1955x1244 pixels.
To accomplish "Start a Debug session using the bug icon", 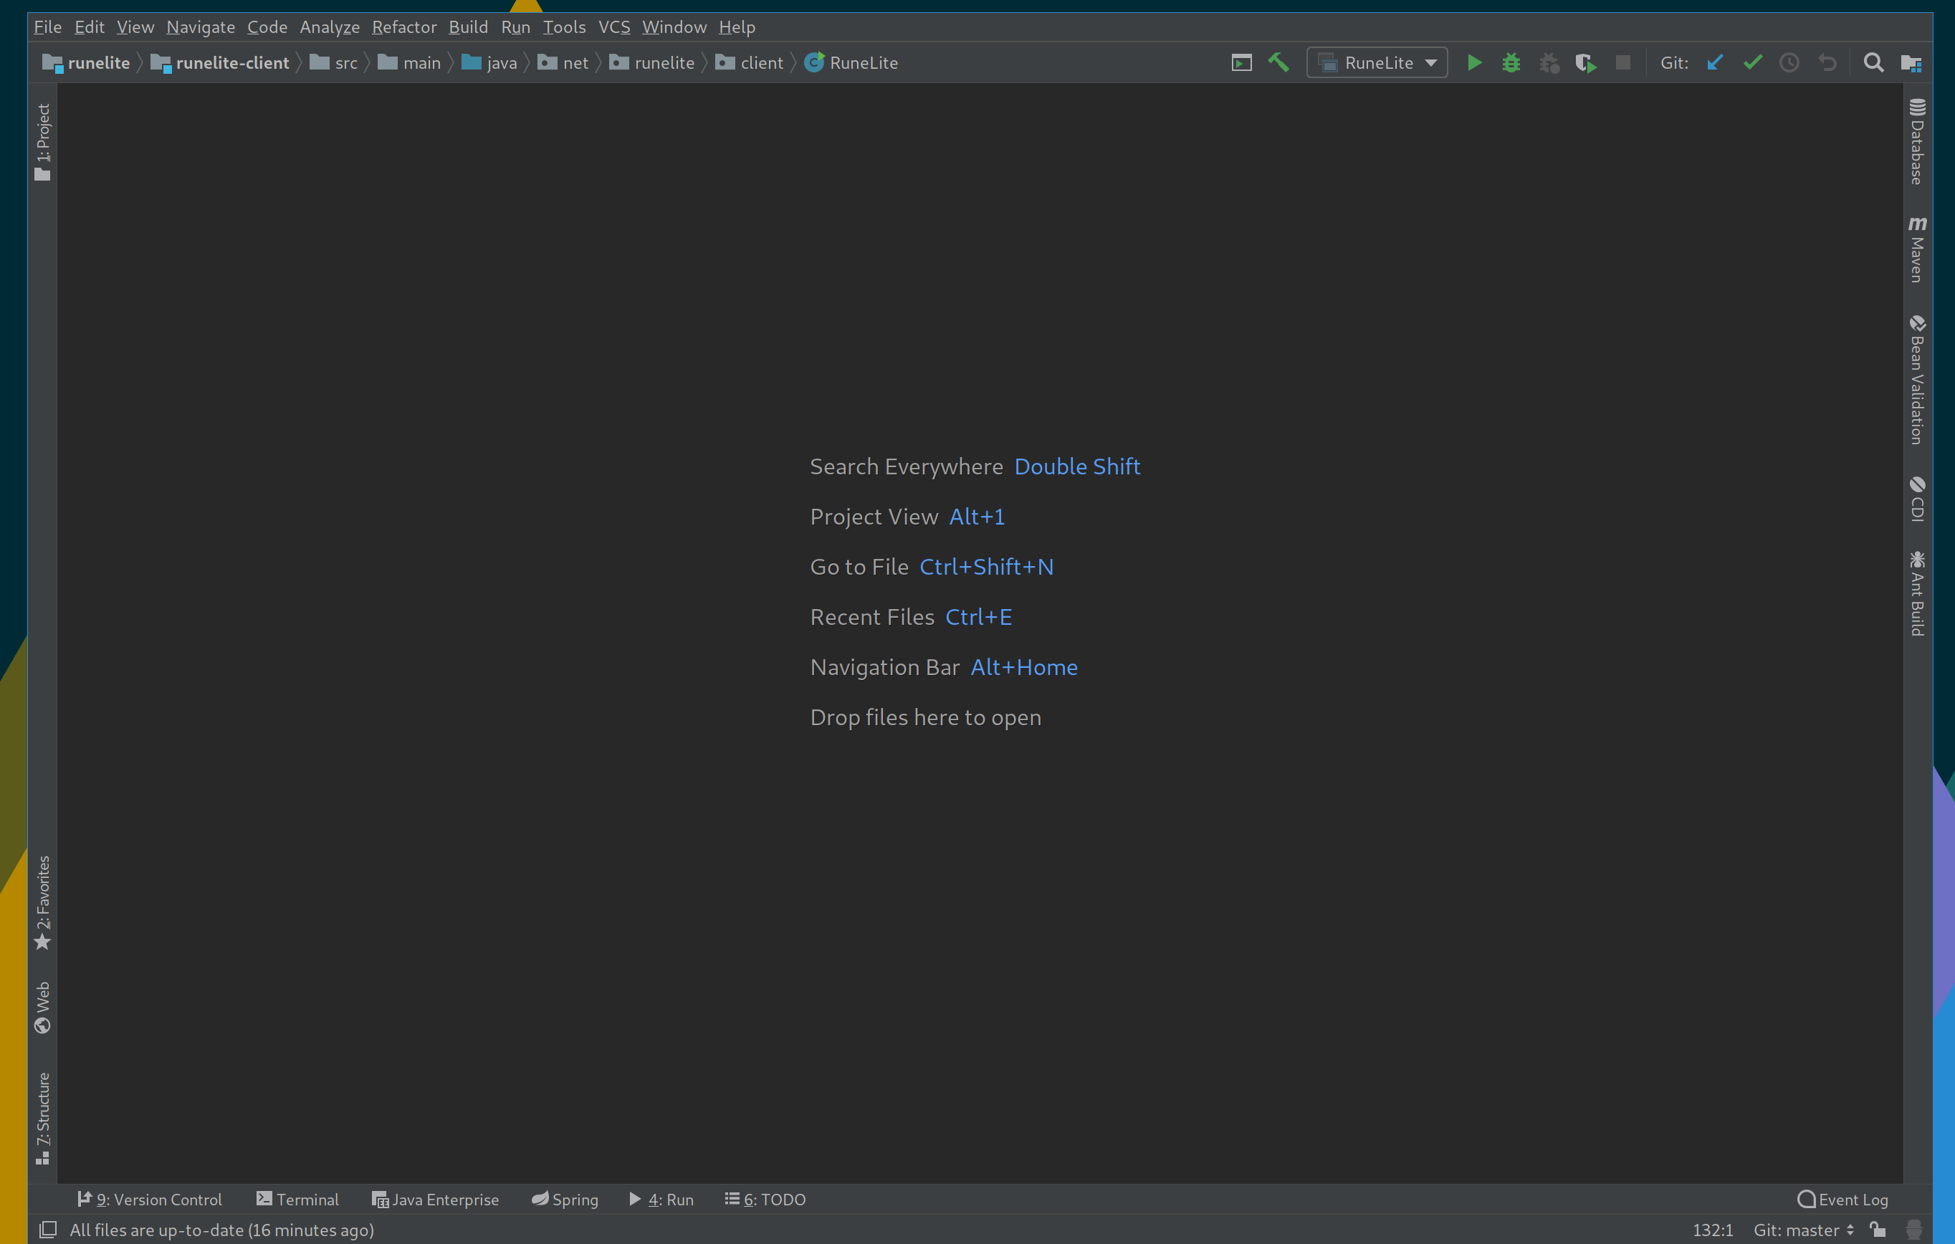I will click(x=1510, y=62).
